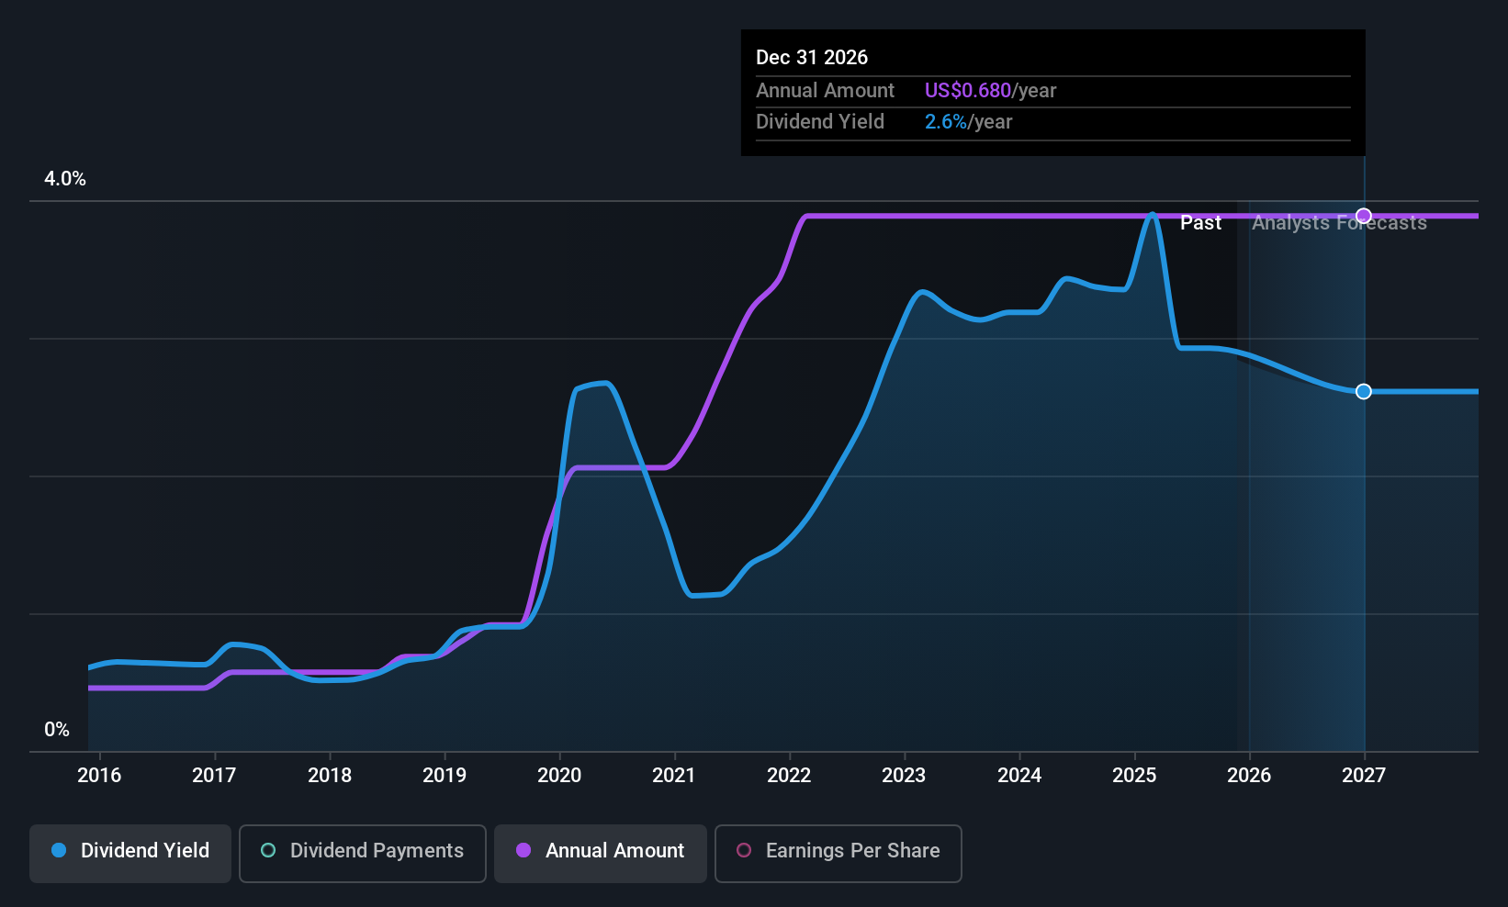
Task: Click the blue Dividend Yield legend dot
Action: [x=59, y=850]
